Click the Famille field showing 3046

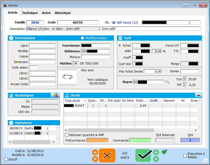click(35, 22)
